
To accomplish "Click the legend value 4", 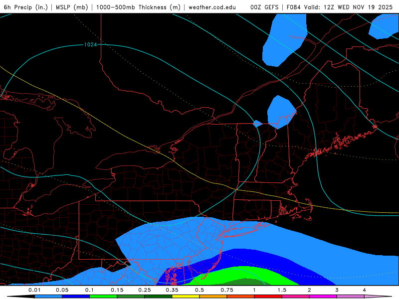I will 365,290.
